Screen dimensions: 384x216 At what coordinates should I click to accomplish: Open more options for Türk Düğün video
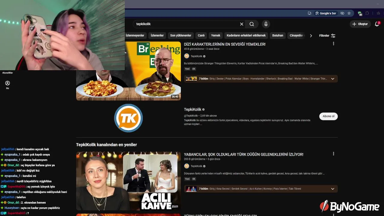pyautogui.click(x=333, y=154)
